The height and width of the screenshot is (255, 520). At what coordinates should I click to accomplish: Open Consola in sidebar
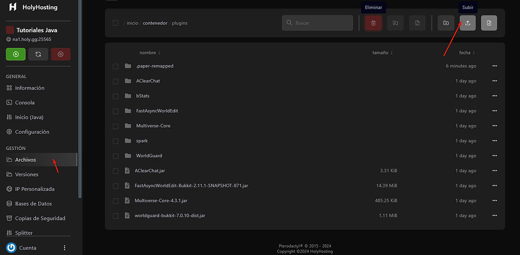pos(24,103)
